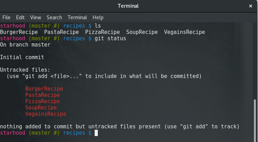Click the cursor block at the last prompt
This screenshot has width=258, height=142.
(96, 133)
